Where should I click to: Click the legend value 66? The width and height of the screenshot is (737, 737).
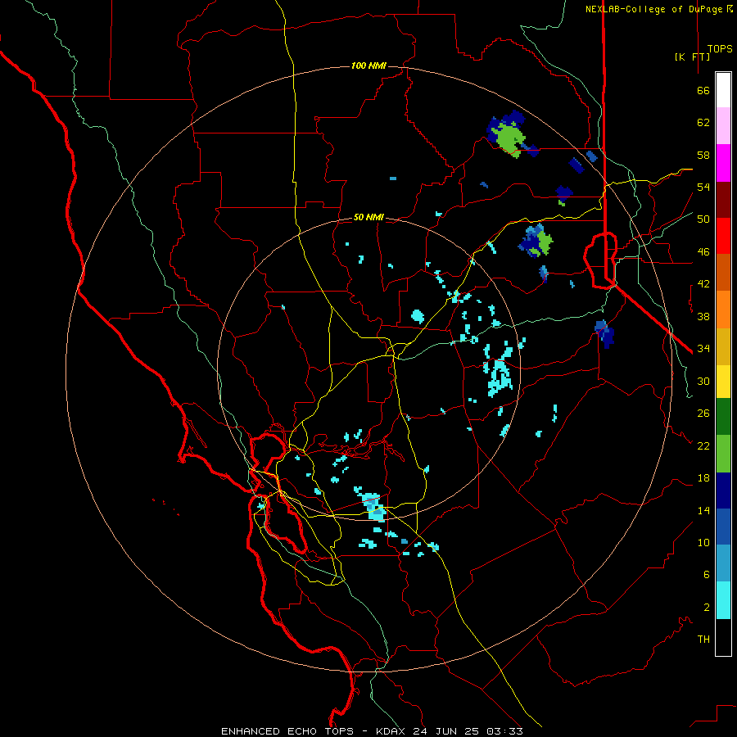(703, 91)
